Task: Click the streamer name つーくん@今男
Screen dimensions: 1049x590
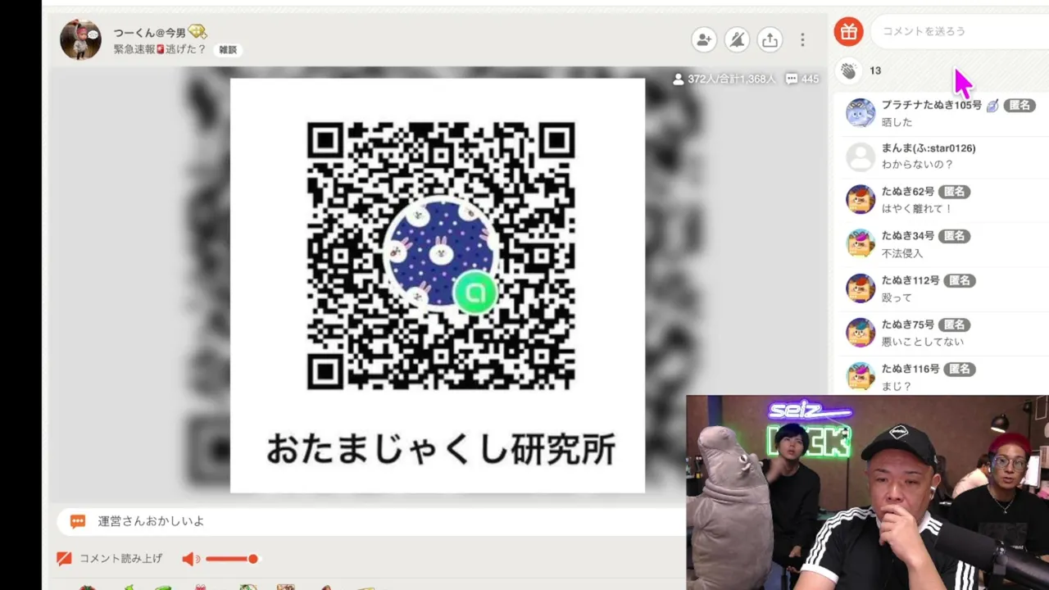Action: (150, 33)
